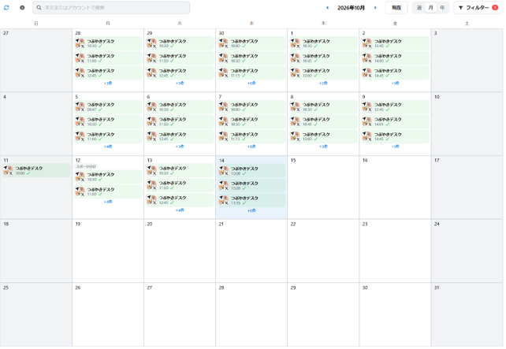Switch to 週 (week) view
The height and width of the screenshot is (349, 506).
pyautogui.click(x=419, y=7)
